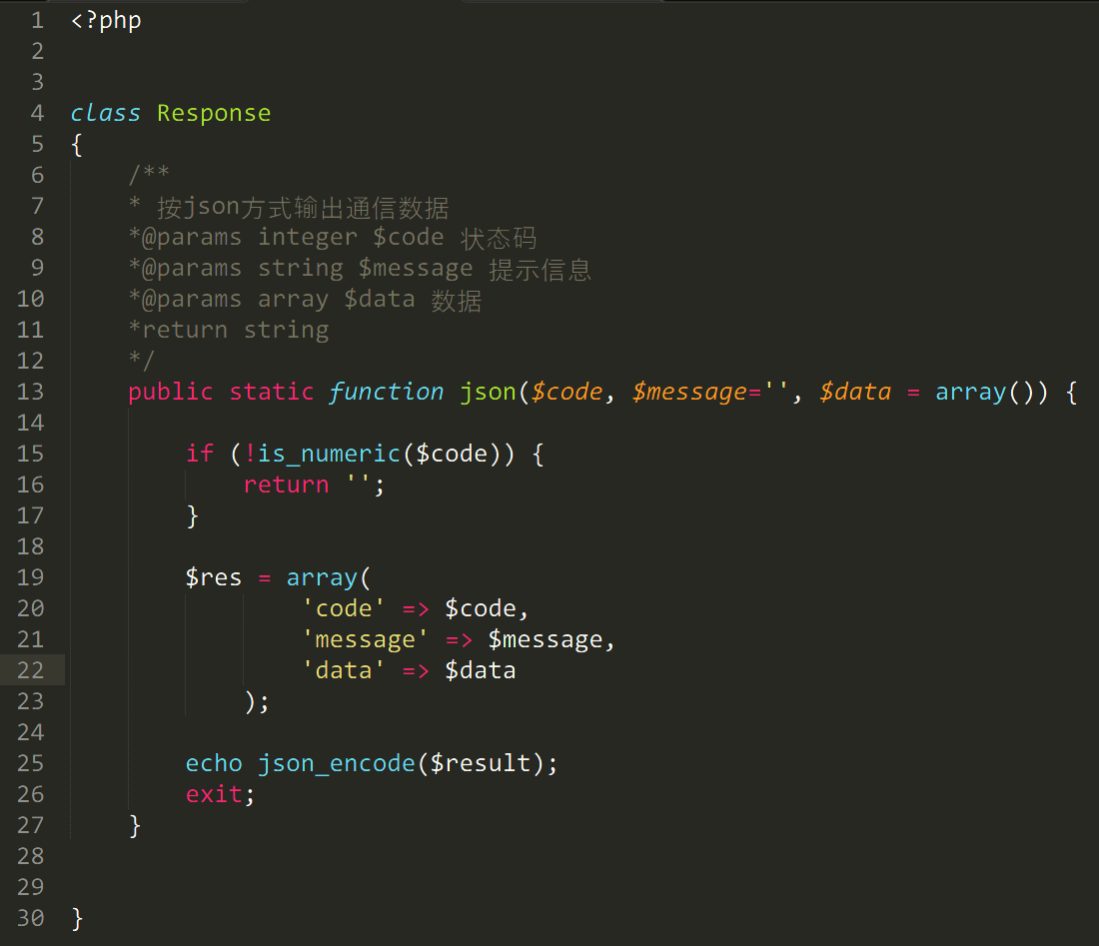Viewport: 1099px width, 946px height.
Task: Place cursor on the $res variable
Action: (214, 577)
